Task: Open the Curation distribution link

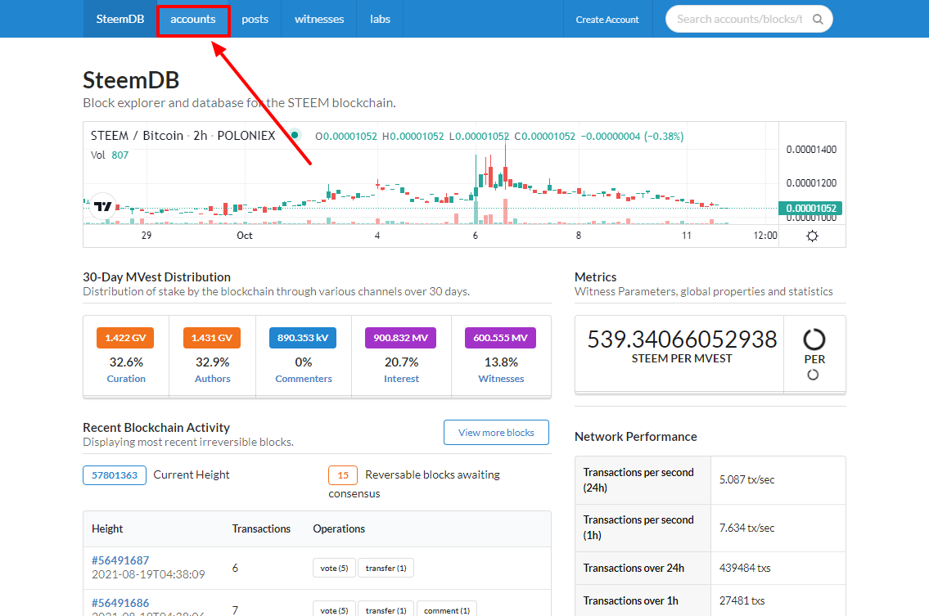Action: pos(125,379)
